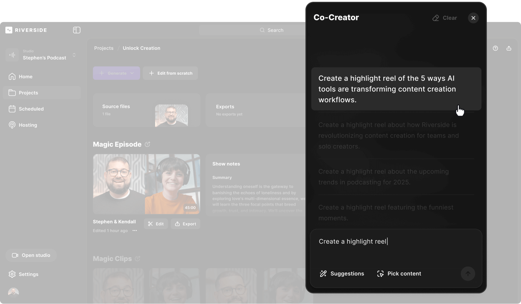This screenshot has height=304, width=521.
Task: Go to Home in sidebar
Action: click(x=42, y=76)
